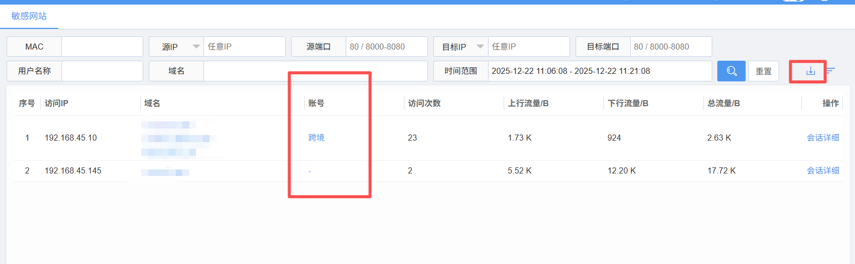Viewport: 855px width, 264px height.
Task: Open 会话详细 for 192.168.45.10
Action: coord(823,138)
